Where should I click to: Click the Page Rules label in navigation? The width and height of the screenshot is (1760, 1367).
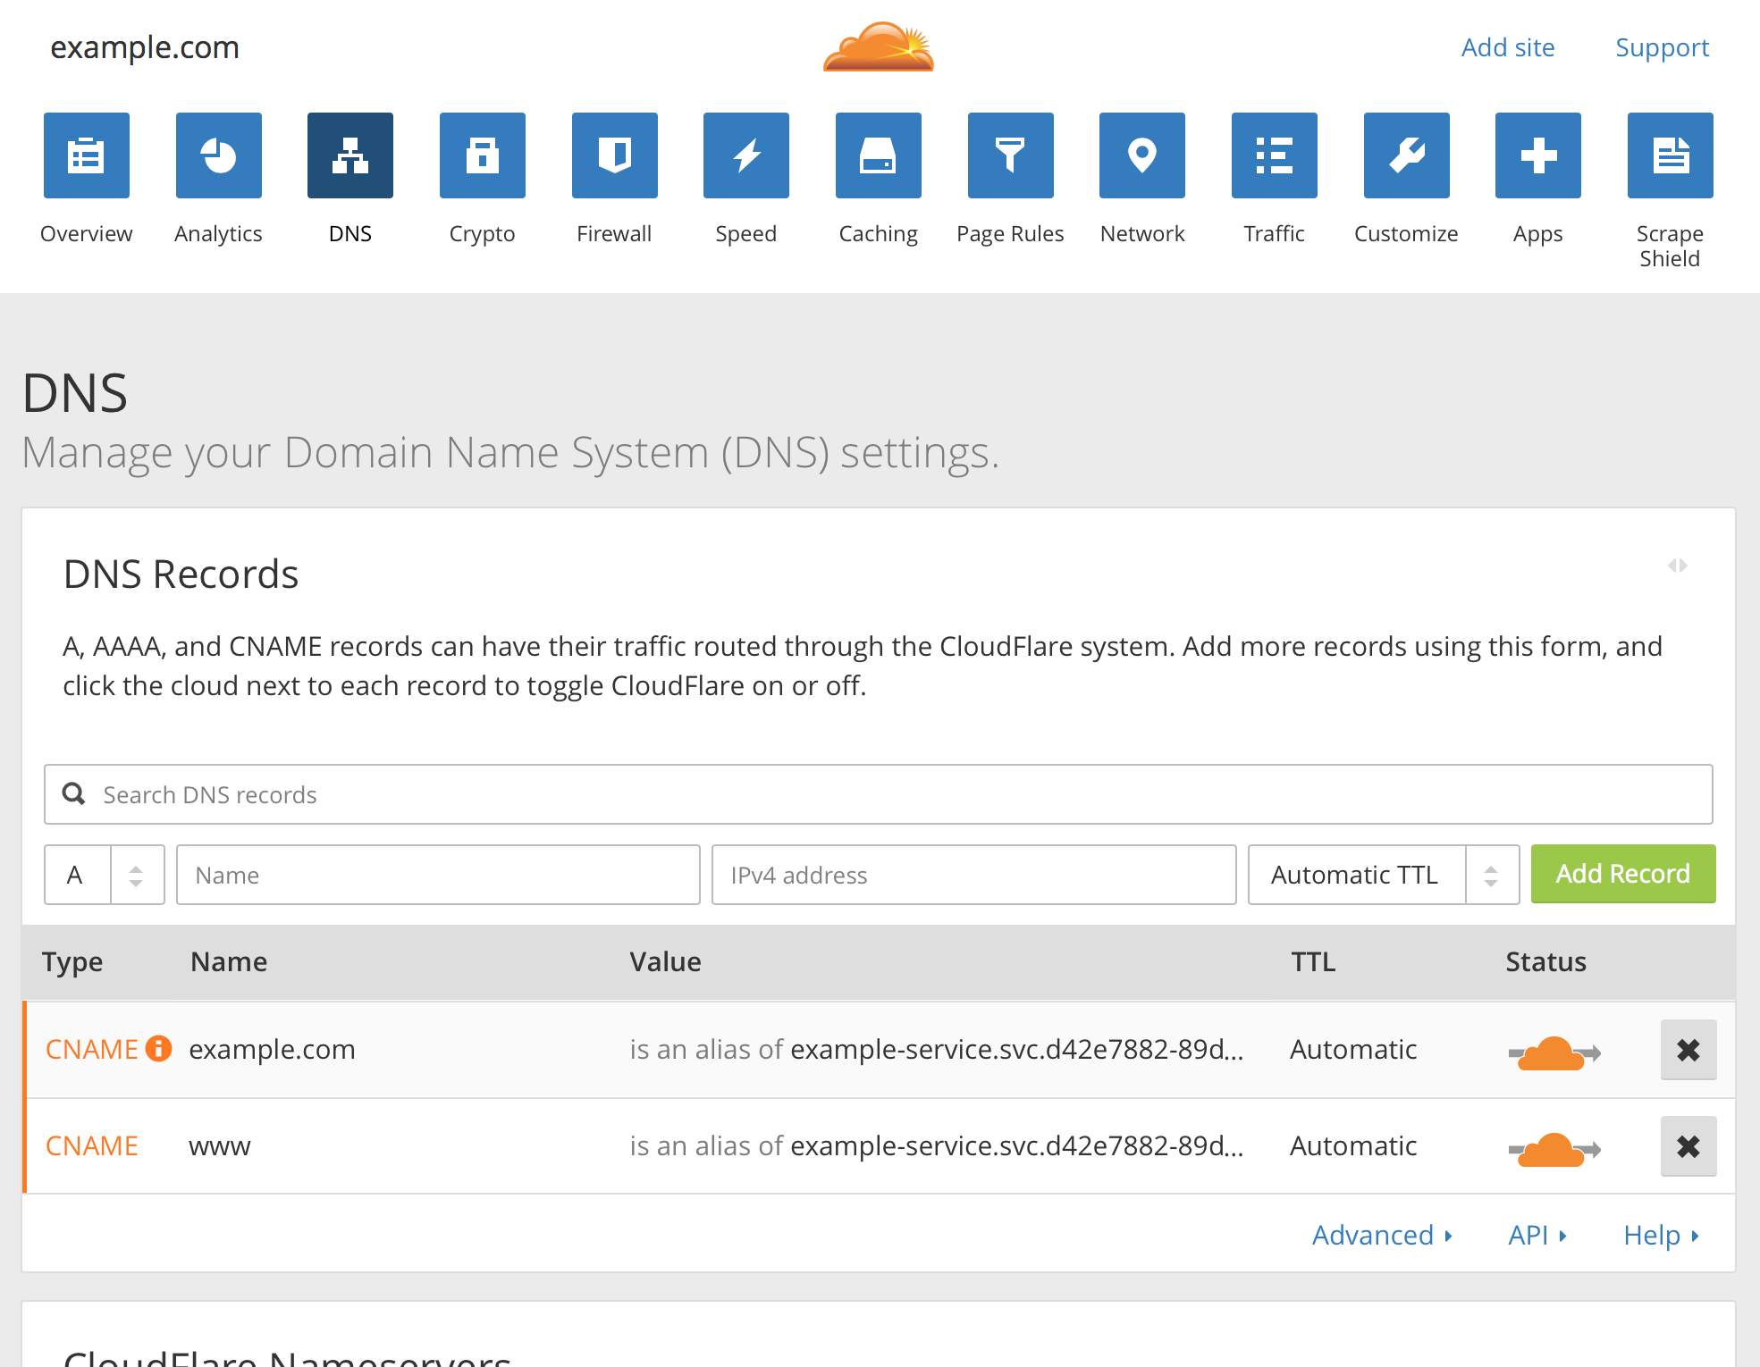pyautogui.click(x=1011, y=234)
